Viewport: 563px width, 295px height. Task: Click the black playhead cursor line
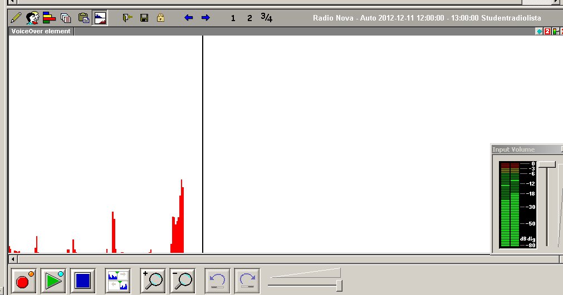pos(203,144)
